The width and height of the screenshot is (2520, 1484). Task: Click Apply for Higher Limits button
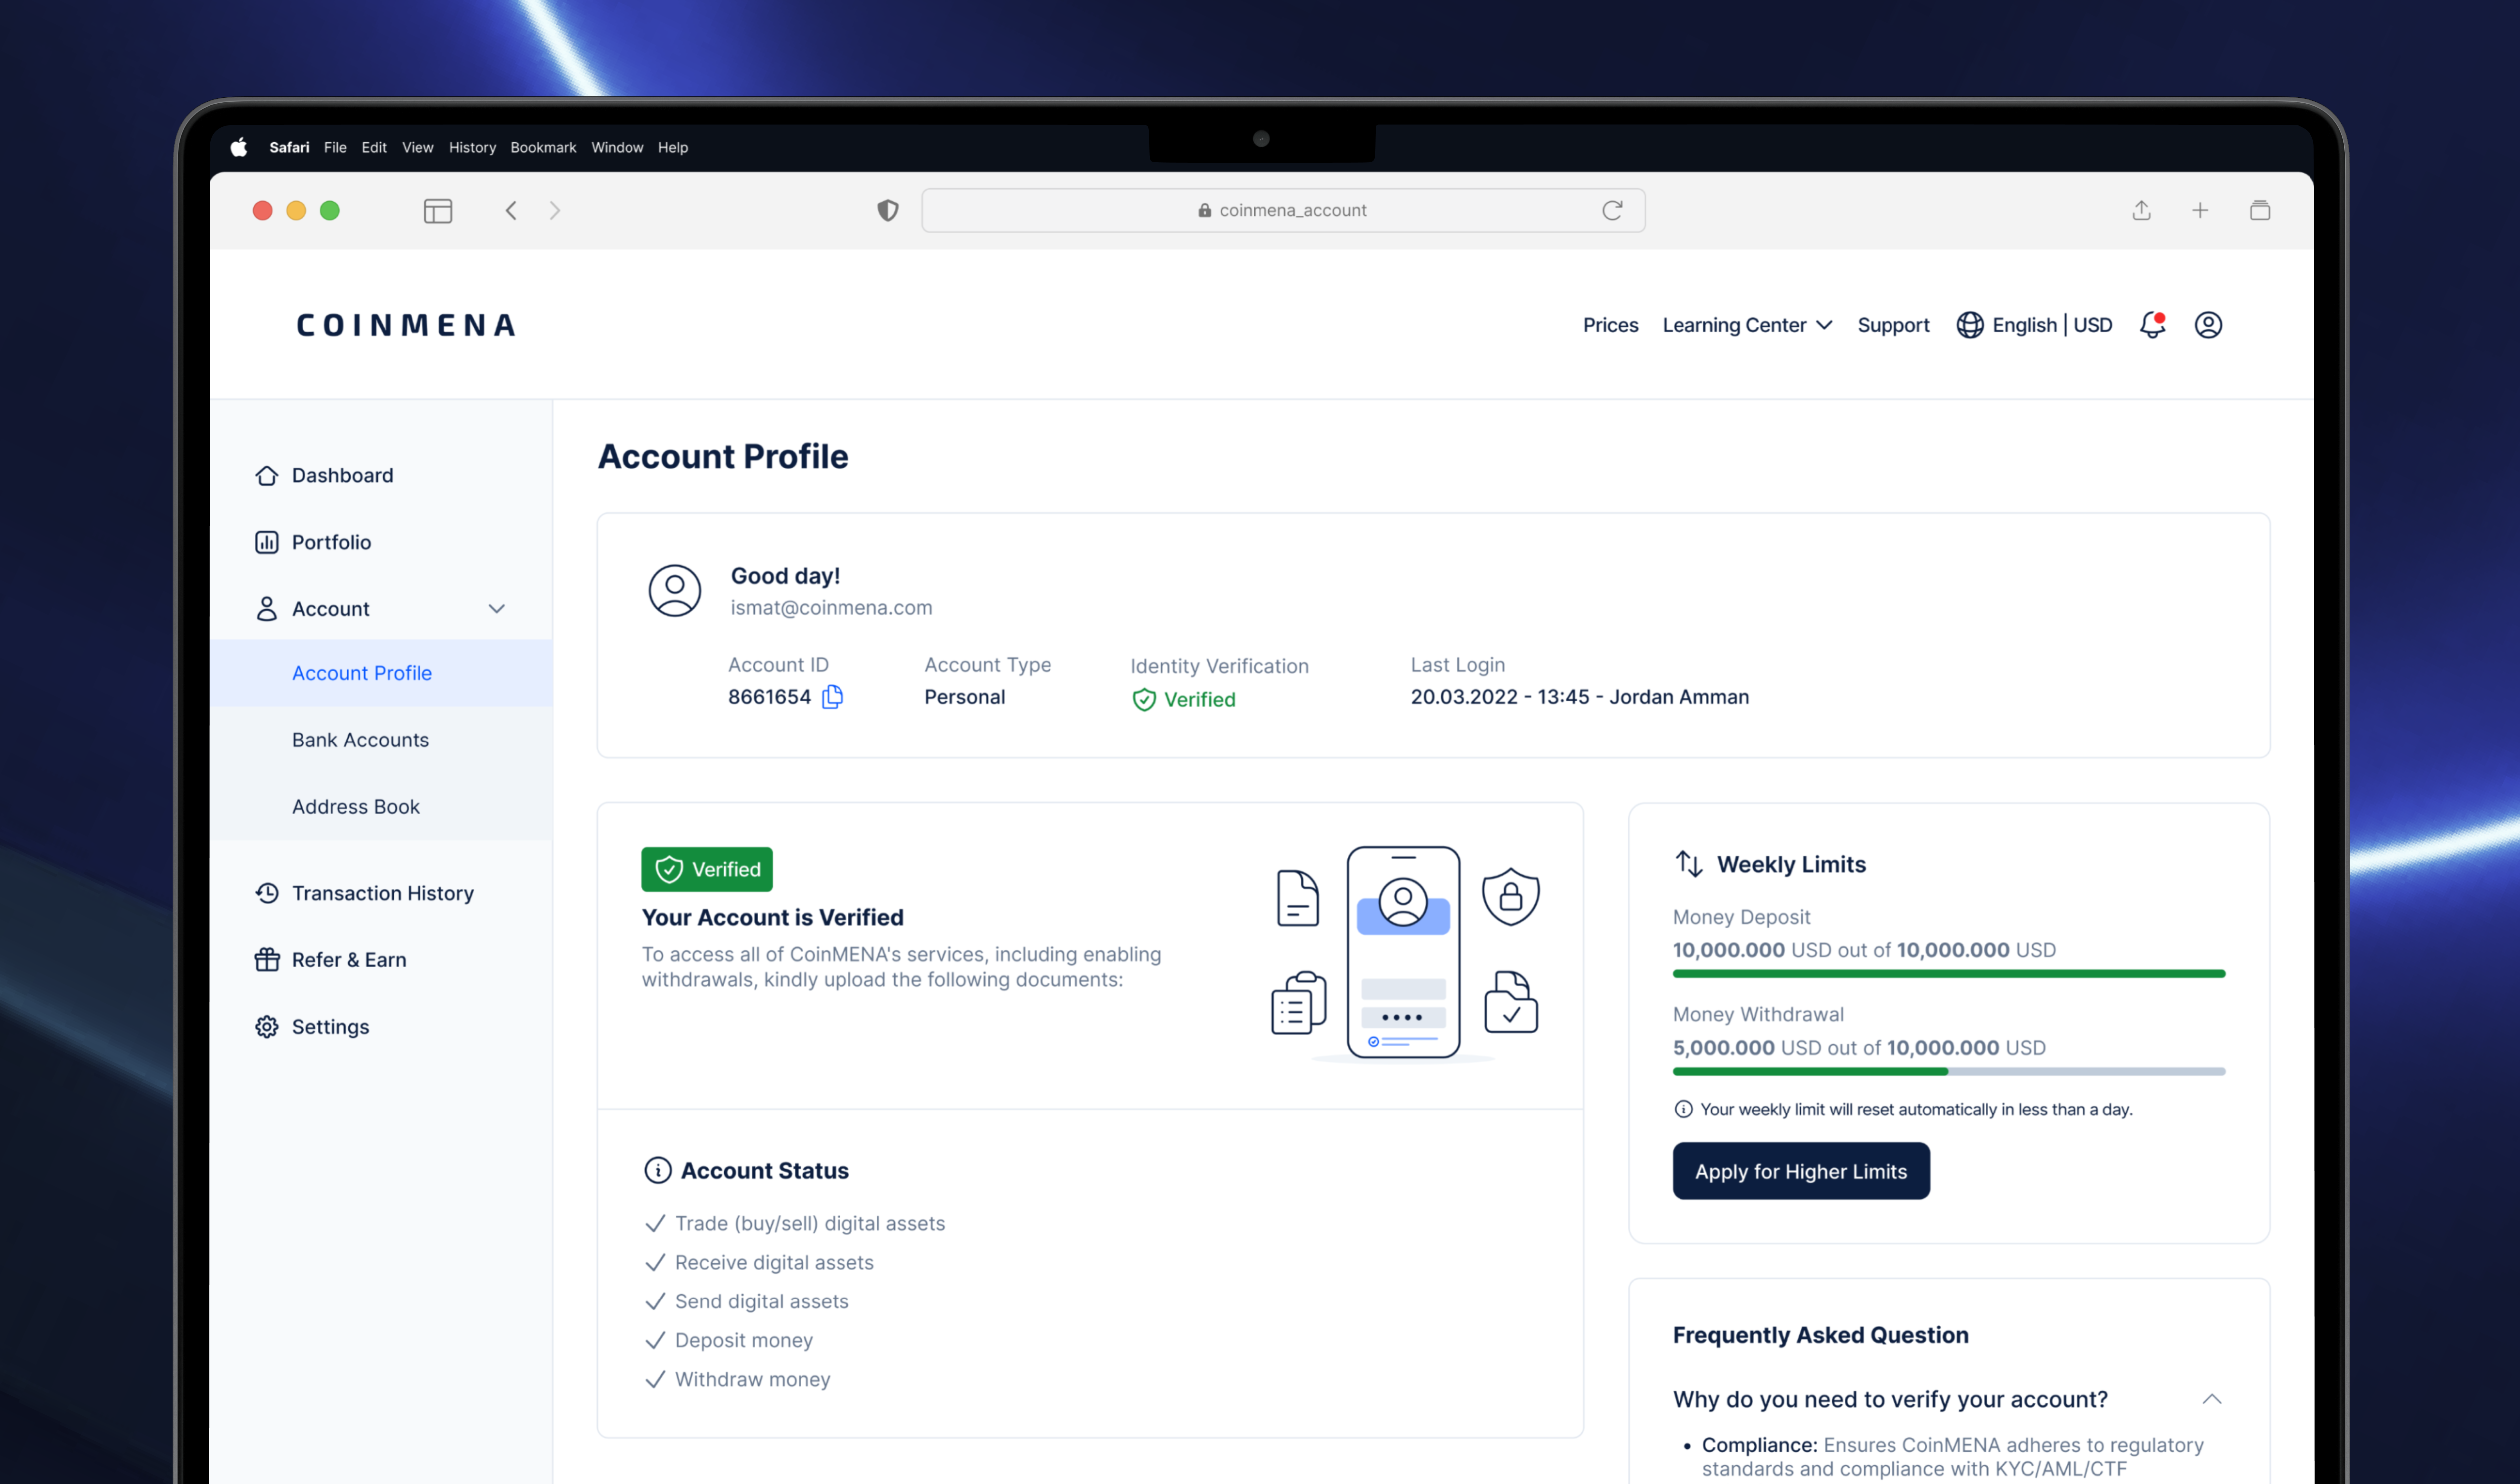(x=1801, y=1171)
